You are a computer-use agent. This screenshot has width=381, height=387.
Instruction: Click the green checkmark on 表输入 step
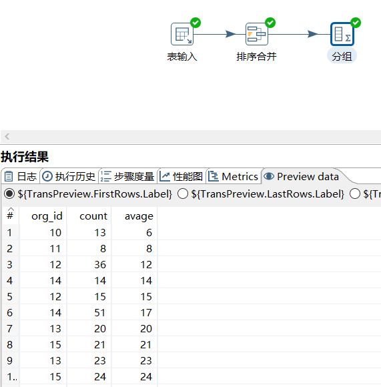[x=196, y=23]
